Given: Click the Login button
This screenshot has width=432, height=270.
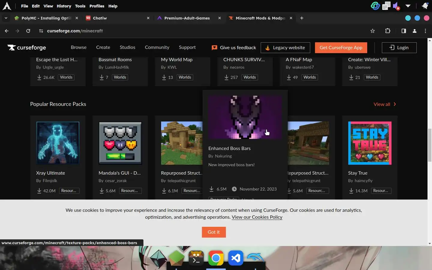Looking at the screenshot, I should [x=399, y=47].
